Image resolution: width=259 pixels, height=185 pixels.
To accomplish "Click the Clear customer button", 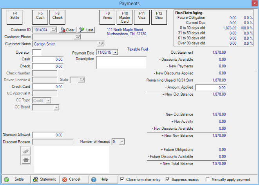I will 68,30.
